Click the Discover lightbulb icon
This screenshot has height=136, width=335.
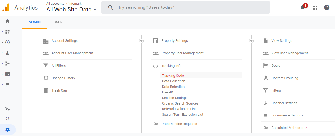click(7, 119)
